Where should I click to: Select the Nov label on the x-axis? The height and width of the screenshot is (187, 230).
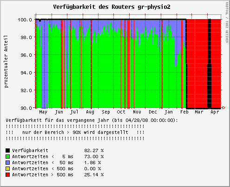click(137, 112)
